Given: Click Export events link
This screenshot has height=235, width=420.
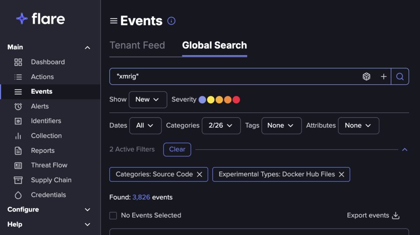Looking at the screenshot, I should [373, 215].
